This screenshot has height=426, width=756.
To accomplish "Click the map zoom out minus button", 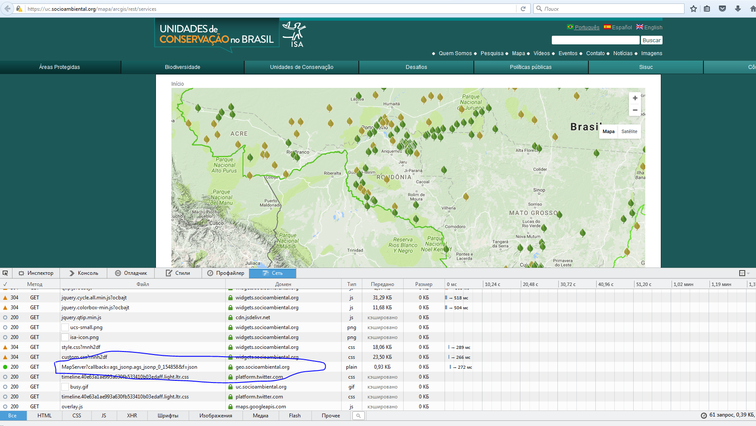I will 635,110.
